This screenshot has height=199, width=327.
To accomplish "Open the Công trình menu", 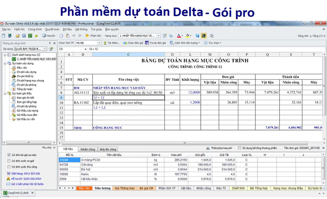I will click(x=35, y=29).
